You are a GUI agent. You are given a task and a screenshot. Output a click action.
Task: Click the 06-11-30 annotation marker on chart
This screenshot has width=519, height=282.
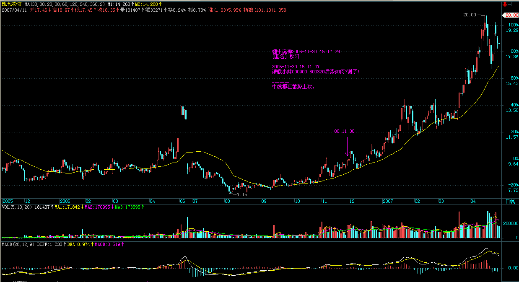344,132
